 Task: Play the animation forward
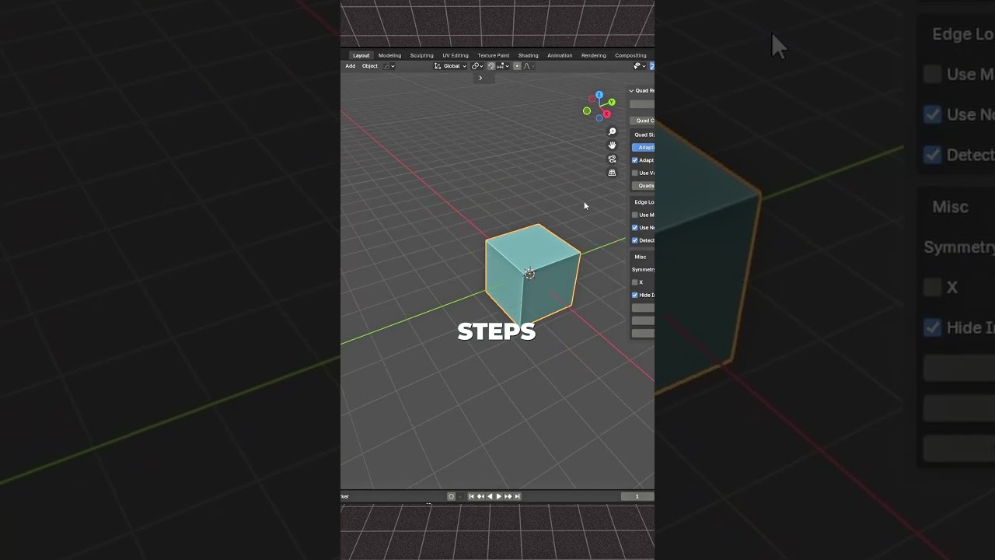[x=499, y=496]
